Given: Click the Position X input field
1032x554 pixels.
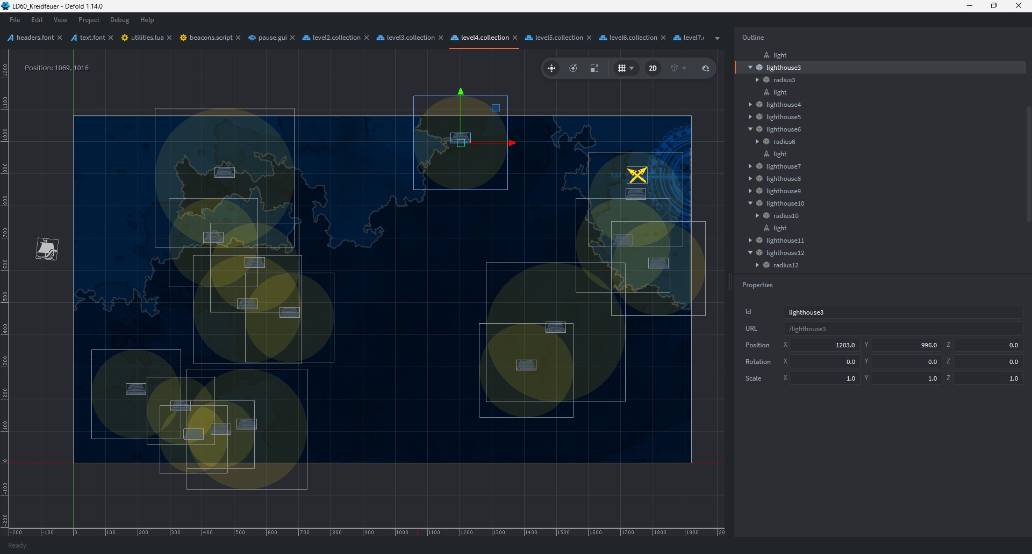Looking at the screenshot, I should pyautogui.click(x=825, y=345).
